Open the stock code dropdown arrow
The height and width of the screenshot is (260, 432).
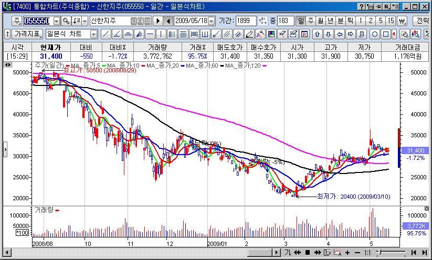(57, 21)
